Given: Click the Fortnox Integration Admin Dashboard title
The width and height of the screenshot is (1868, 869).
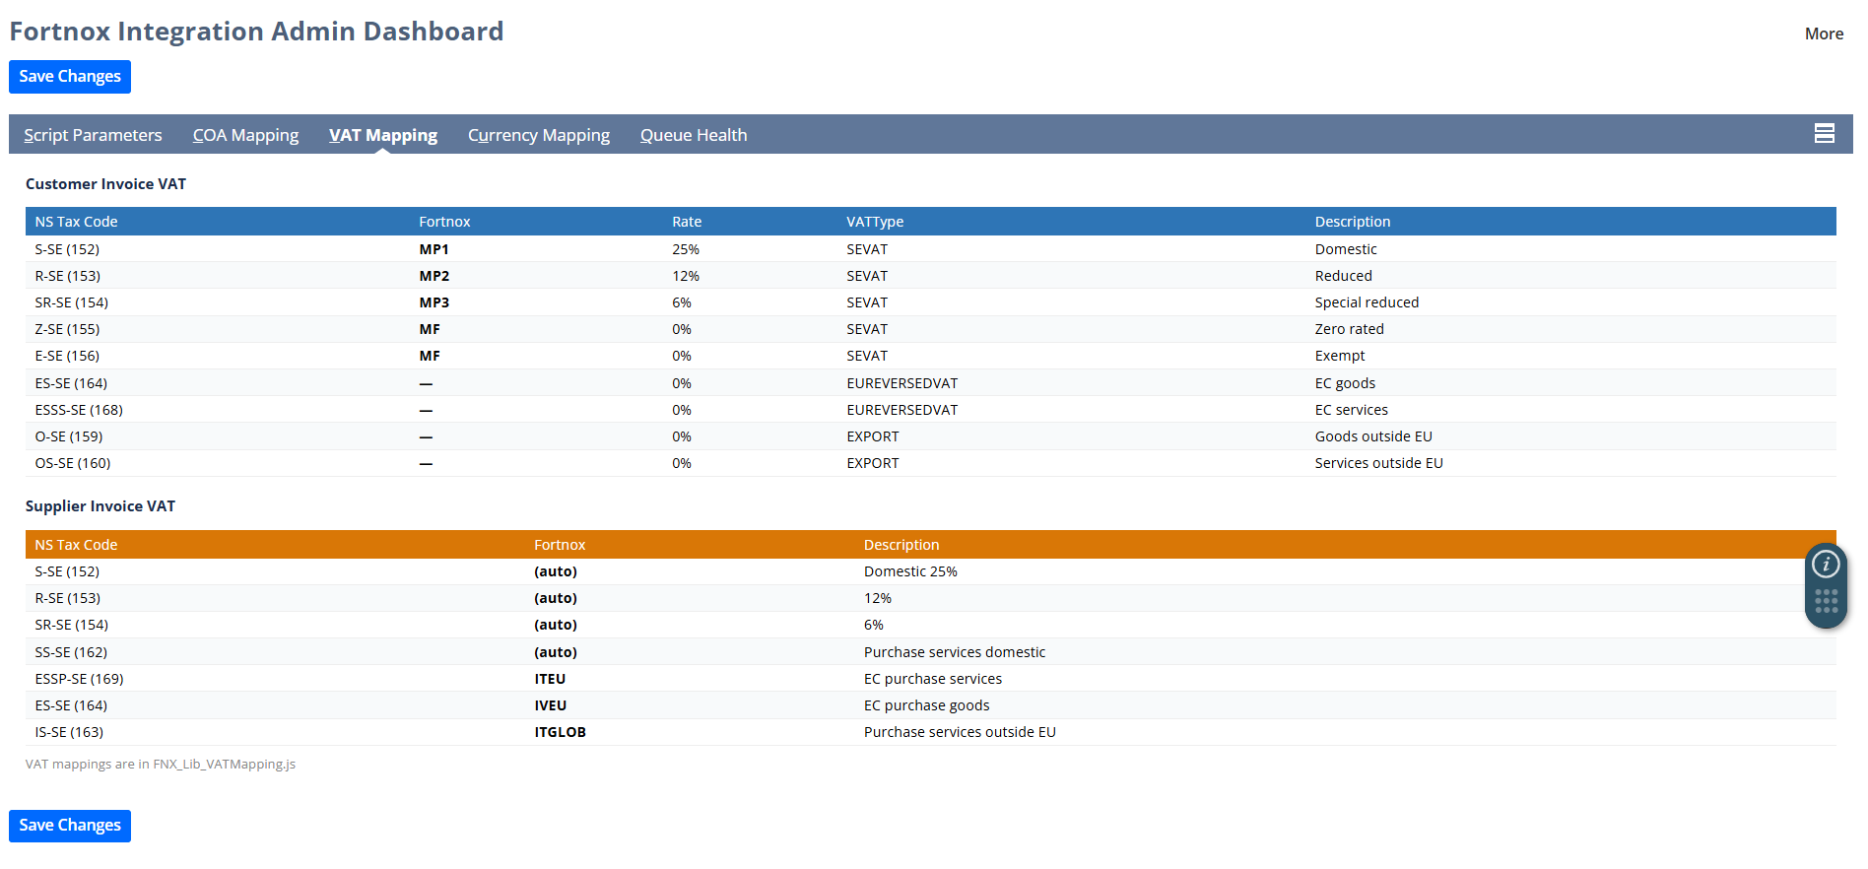Looking at the screenshot, I should pos(256,32).
